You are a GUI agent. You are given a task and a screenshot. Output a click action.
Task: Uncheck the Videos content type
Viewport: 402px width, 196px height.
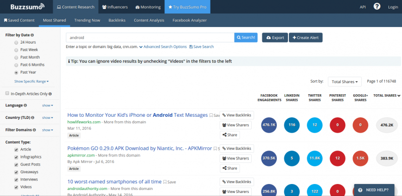click(x=16, y=187)
